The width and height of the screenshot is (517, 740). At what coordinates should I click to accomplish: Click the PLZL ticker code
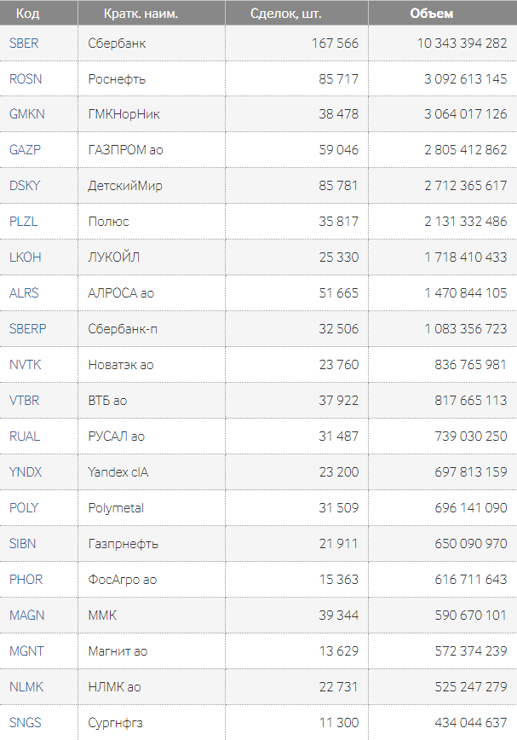(x=24, y=222)
